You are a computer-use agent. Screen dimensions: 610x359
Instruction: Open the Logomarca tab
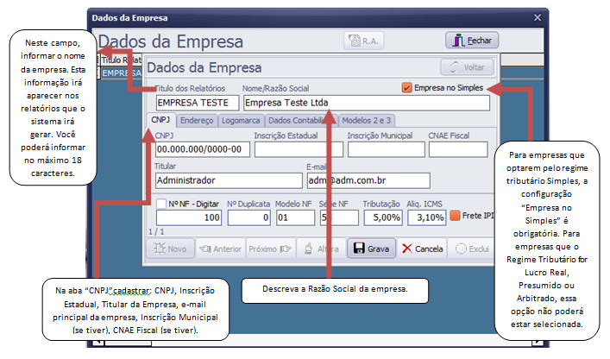(x=241, y=121)
